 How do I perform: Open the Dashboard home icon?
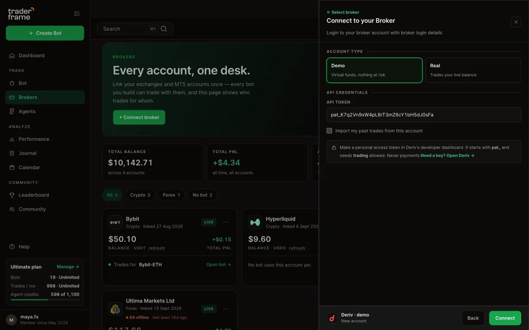click(x=12, y=56)
